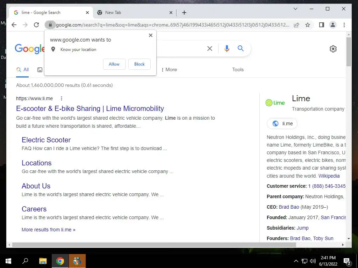358x268 pixels.
Task: Open the notifications action center
Action: point(347,261)
